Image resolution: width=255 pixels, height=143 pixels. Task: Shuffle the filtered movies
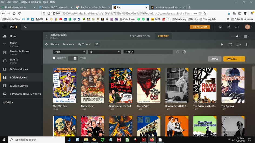(x=230, y=44)
